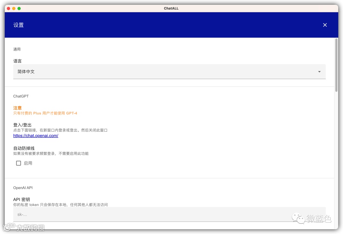Click the 设置 header title
Screen dimensions: 343x234
point(18,25)
